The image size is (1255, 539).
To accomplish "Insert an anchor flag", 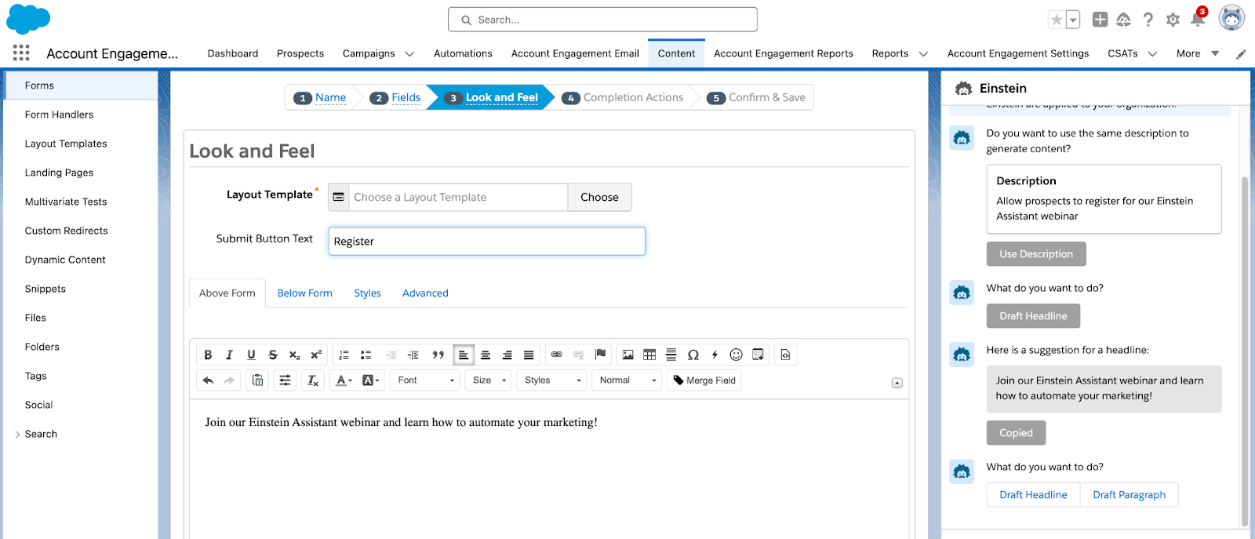I will [600, 355].
